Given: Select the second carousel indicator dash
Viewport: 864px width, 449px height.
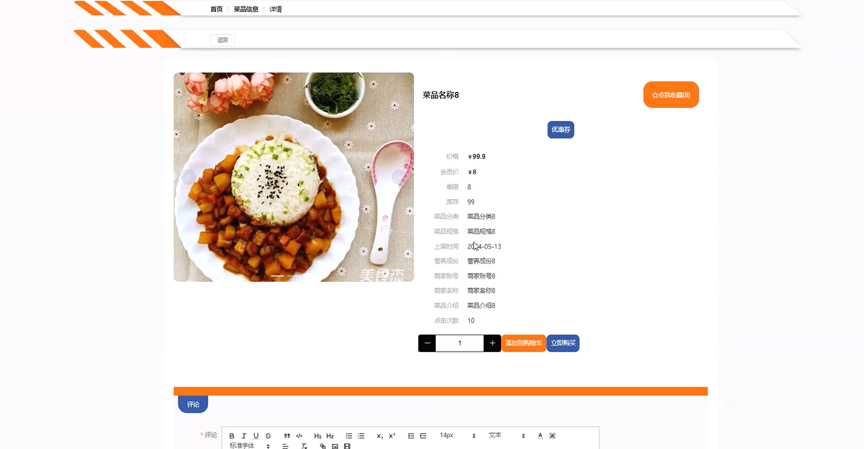Looking at the screenshot, I should tap(294, 275).
